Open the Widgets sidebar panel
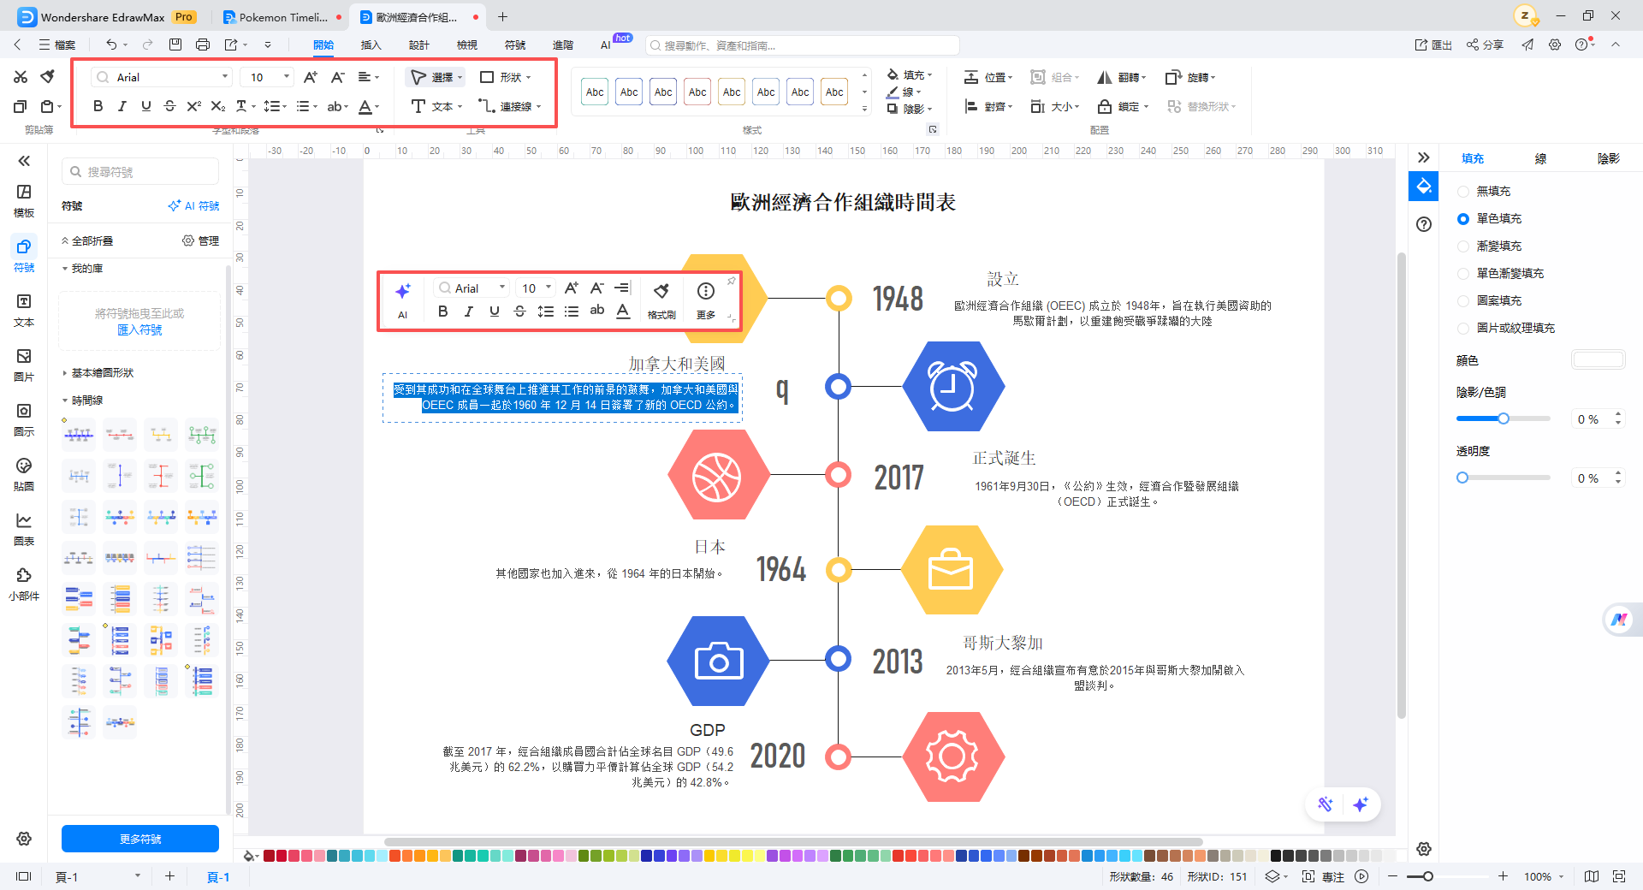The height and width of the screenshot is (890, 1643). pyautogui.click(x=24, y=584)
